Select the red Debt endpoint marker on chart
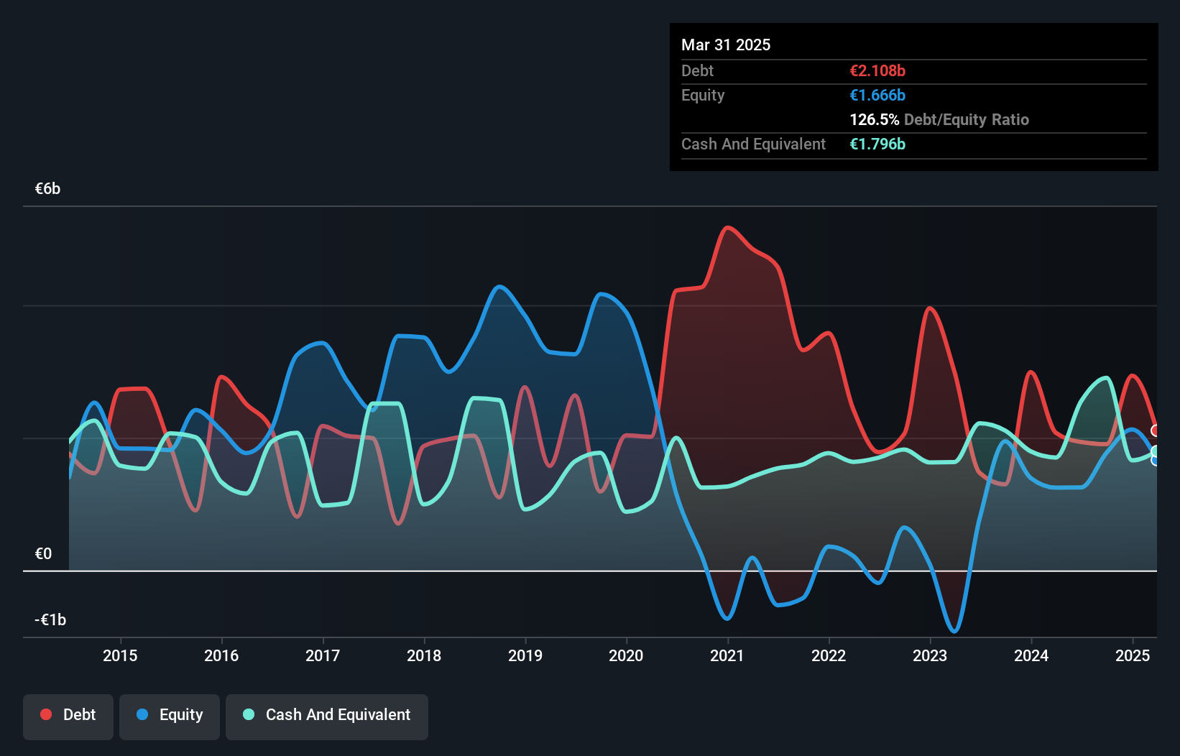 1155,430
